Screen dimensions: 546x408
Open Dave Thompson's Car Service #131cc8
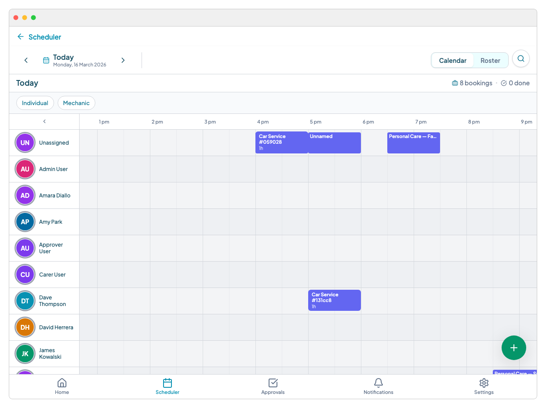(x=334, y=300)
